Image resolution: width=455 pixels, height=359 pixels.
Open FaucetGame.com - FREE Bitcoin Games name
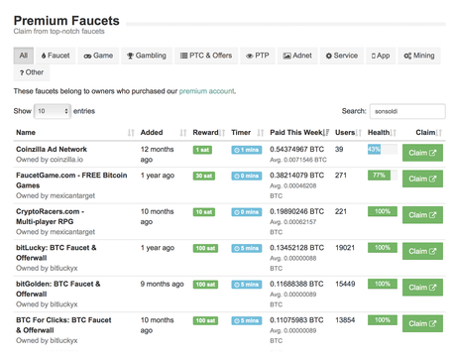71,180
